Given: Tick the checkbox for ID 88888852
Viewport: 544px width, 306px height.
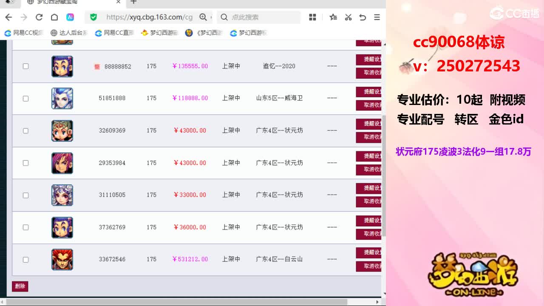Looking at the screenshot, I should click(25, 66).
